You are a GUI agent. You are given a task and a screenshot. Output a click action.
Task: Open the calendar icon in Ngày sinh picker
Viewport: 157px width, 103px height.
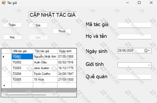[146, 51]
